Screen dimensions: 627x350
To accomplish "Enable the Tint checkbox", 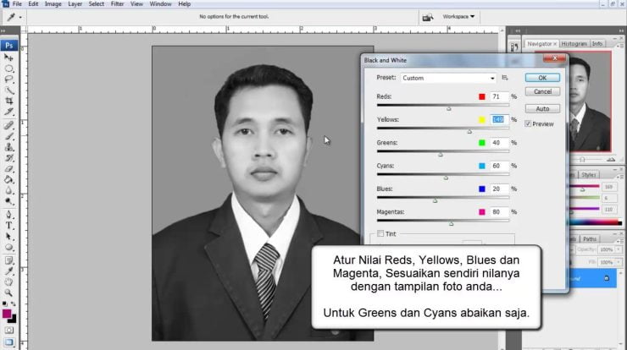I will coord(380,233).
